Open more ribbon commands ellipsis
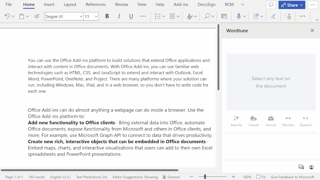This screenshot has width=320, height=180. click(x=302, y=16)
